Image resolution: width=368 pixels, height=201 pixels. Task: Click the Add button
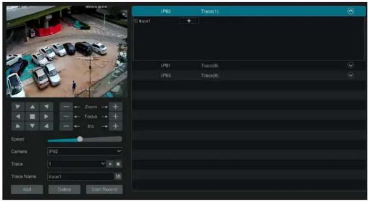point(27,189)
